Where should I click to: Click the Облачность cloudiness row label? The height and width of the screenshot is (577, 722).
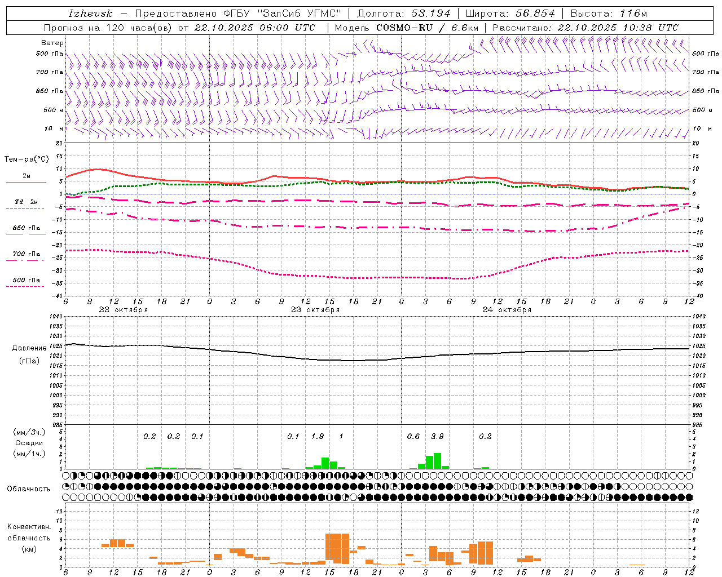[x=29, y=489]
